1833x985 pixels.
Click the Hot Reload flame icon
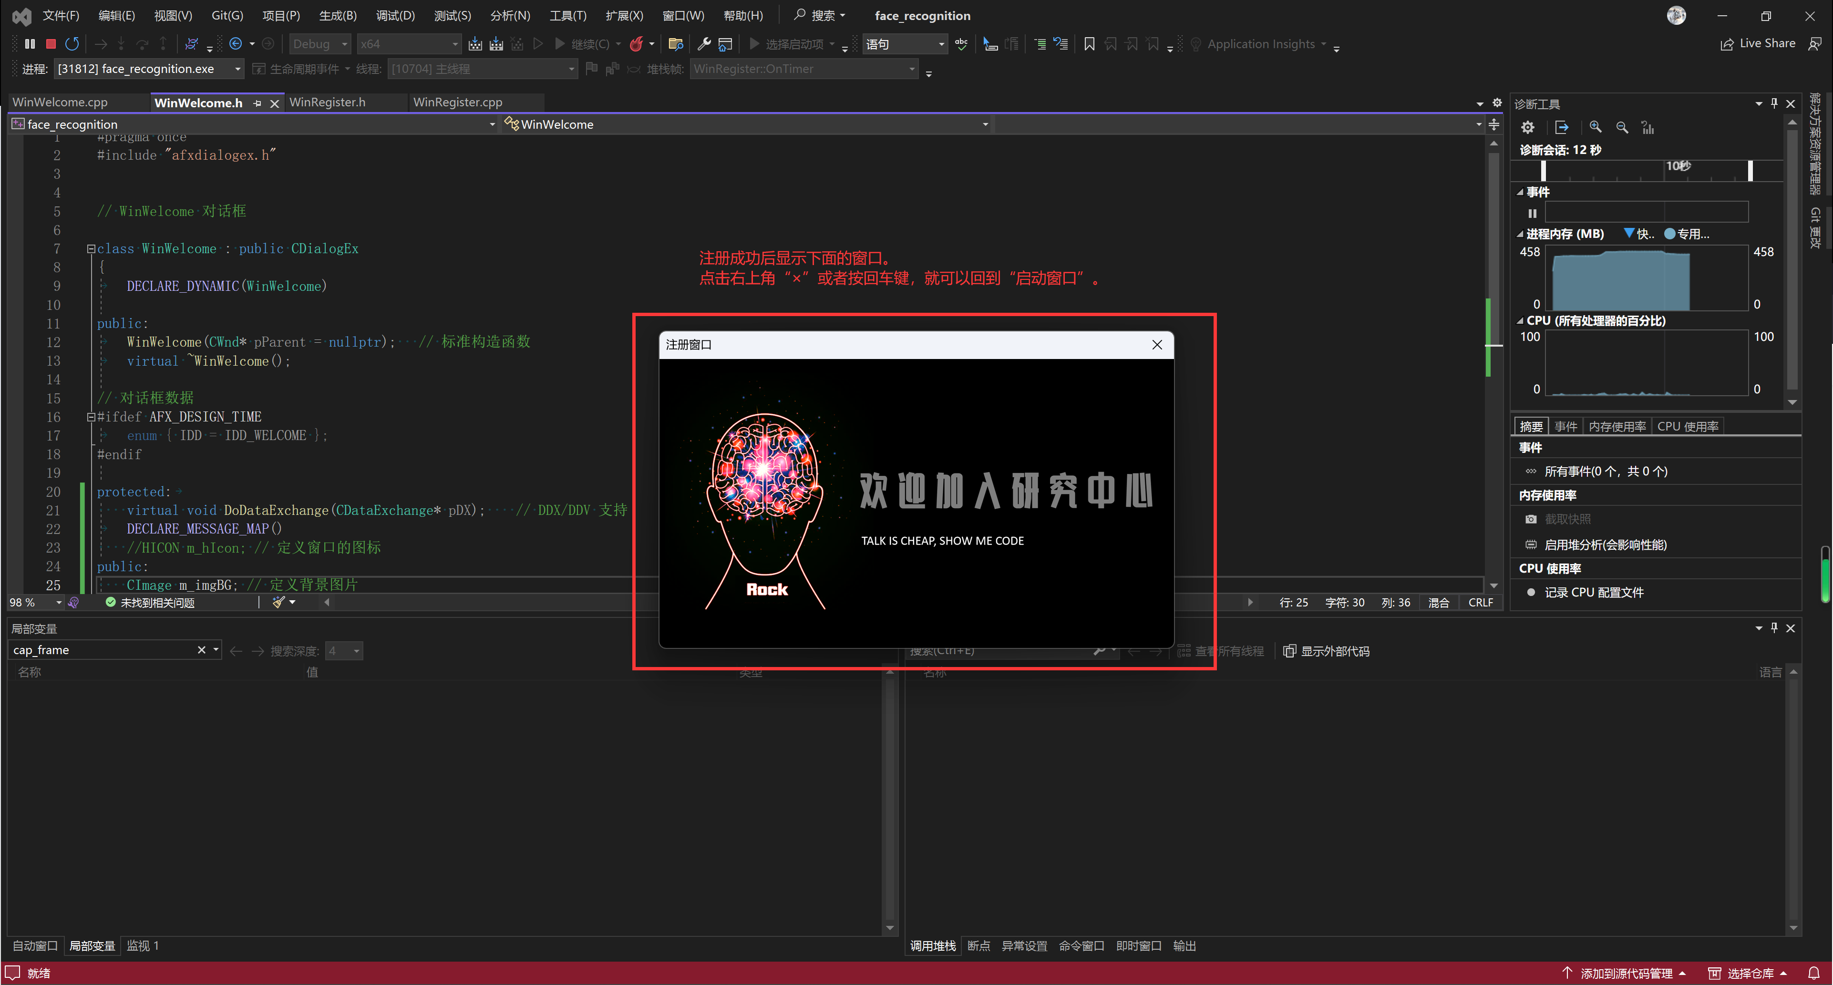click(x=636, y=44)
